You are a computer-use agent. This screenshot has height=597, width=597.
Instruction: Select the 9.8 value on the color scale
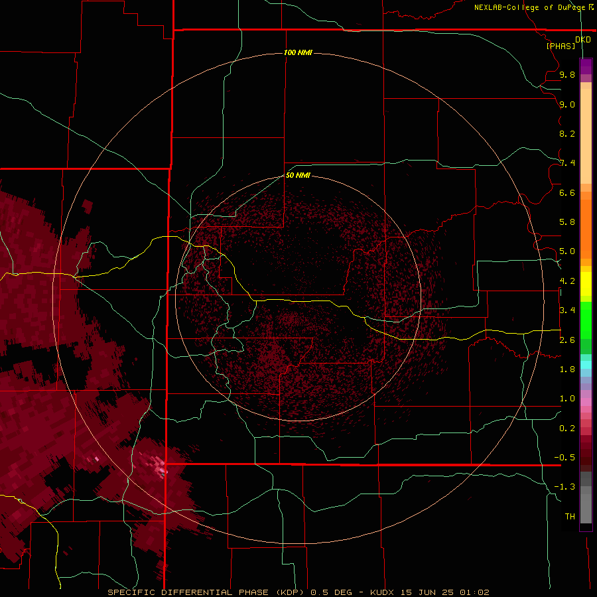[x=567, y=74]
